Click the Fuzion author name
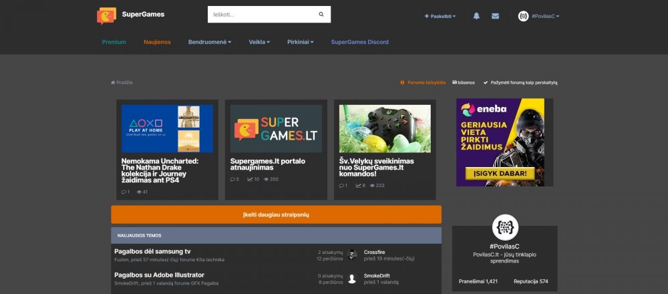 tap(120, 260)
